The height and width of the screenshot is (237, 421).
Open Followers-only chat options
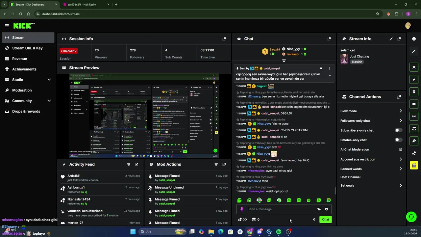click(x=371, y=121)
